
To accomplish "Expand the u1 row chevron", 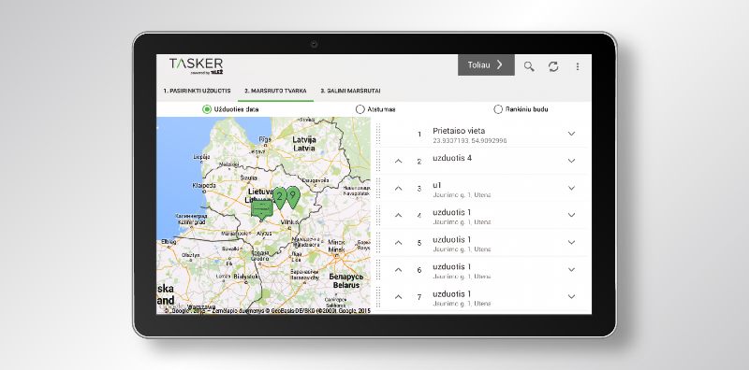I will [571, 188].
